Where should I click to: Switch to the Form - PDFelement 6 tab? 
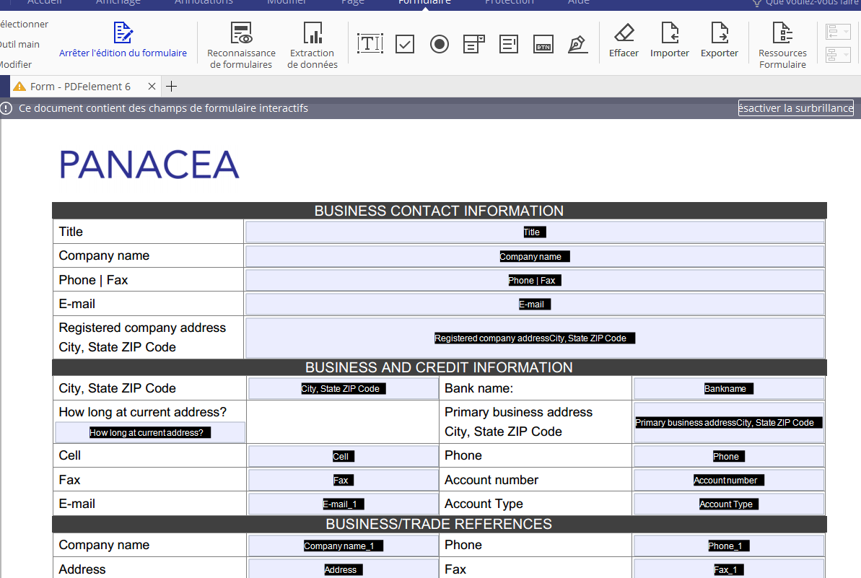80,86
